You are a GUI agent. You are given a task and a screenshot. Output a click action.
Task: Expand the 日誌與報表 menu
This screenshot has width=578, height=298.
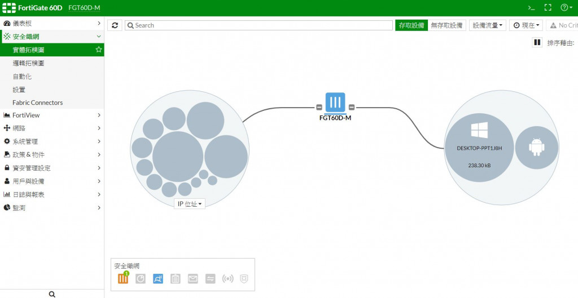52,194
